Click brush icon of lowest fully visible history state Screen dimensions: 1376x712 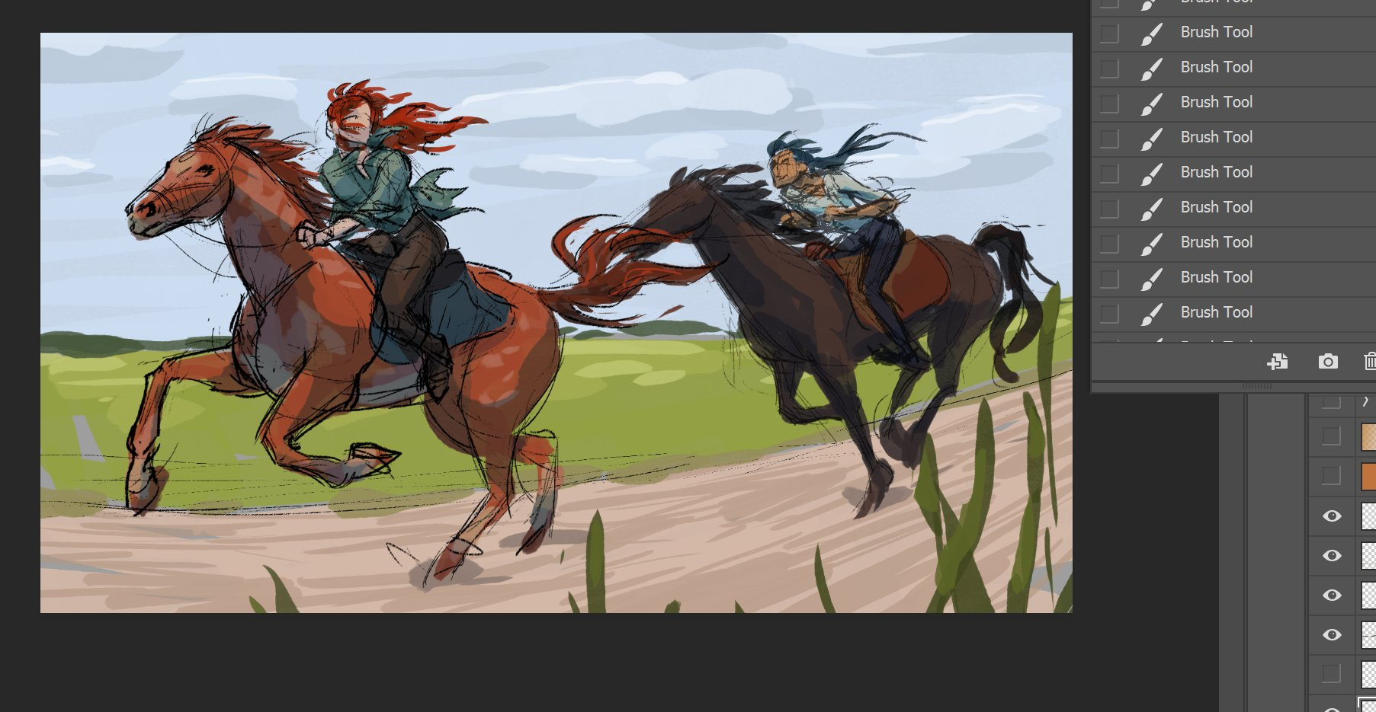pyautogui.click(x=1151, y=313)
